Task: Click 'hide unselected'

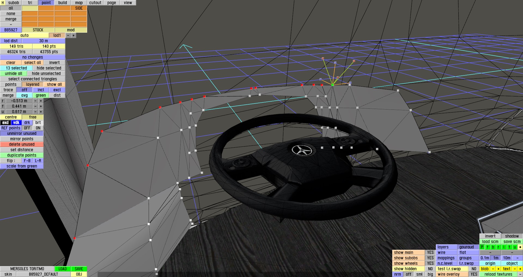Action: point(46,74)
